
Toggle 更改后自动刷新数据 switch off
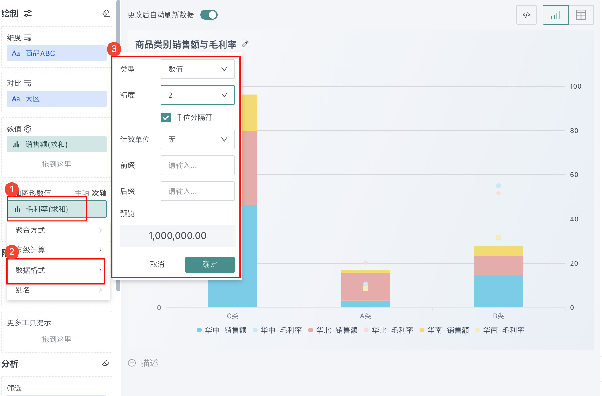(209, 15)
